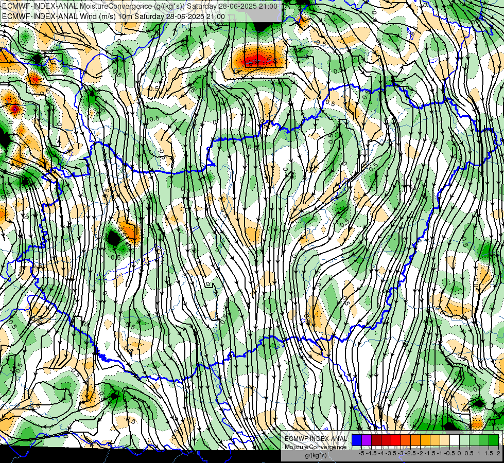Click the legend unit g/(kg*s)
This screenshot has height=463, width=504.
pyautogui.click(x=316, y=455)
